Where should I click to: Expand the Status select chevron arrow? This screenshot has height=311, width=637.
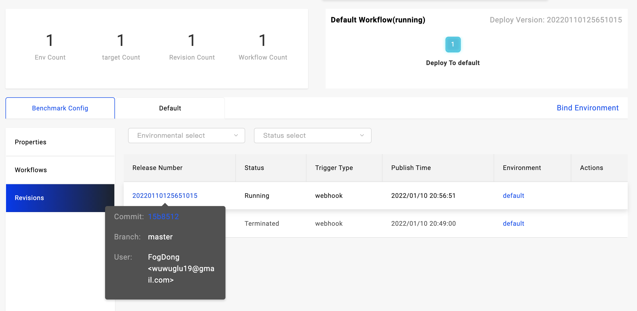pyautogui.click(x=362, y=136)
